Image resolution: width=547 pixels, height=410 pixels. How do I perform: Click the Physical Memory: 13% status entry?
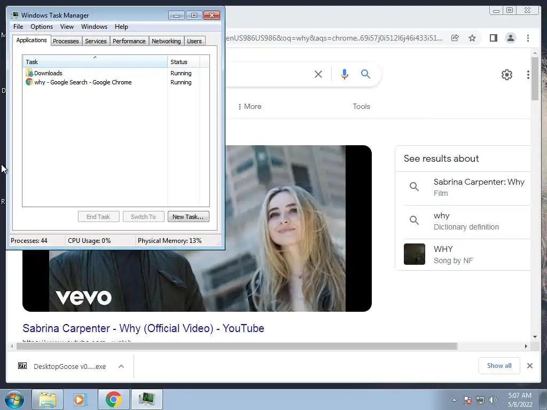point(169,241)
